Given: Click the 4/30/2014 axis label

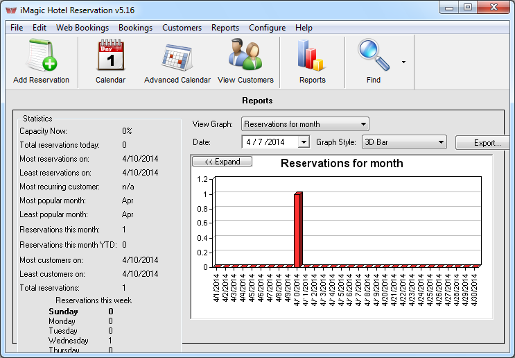Looking at the screenshot, I should pyautogui.click(x=474, y=289).
